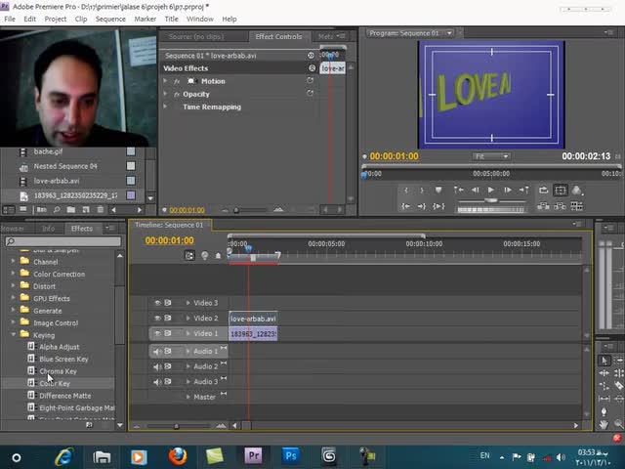Expand the Distort effects folder

[x=14, y=286]
